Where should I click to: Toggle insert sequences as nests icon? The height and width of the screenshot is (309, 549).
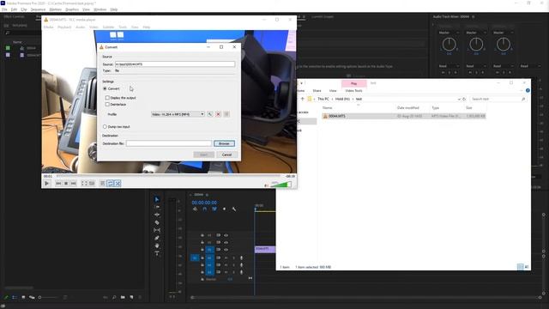click(195, 209)
